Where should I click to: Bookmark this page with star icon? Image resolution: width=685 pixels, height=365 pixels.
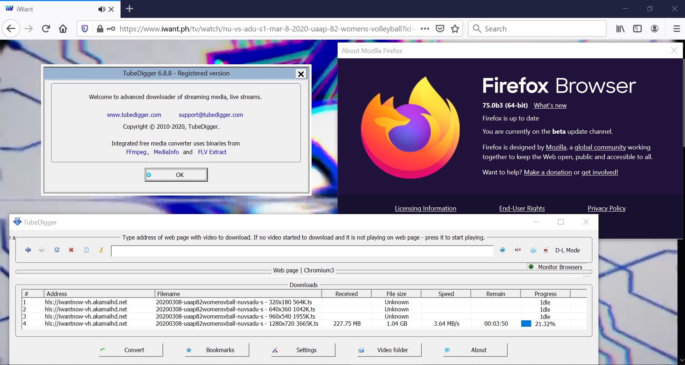point(455,29)
